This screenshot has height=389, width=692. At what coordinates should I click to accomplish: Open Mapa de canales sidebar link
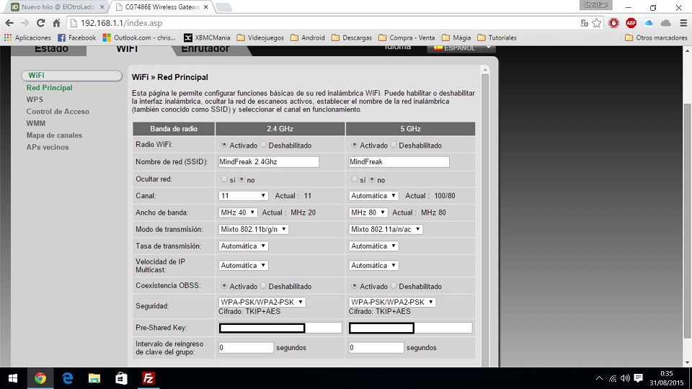54,135
